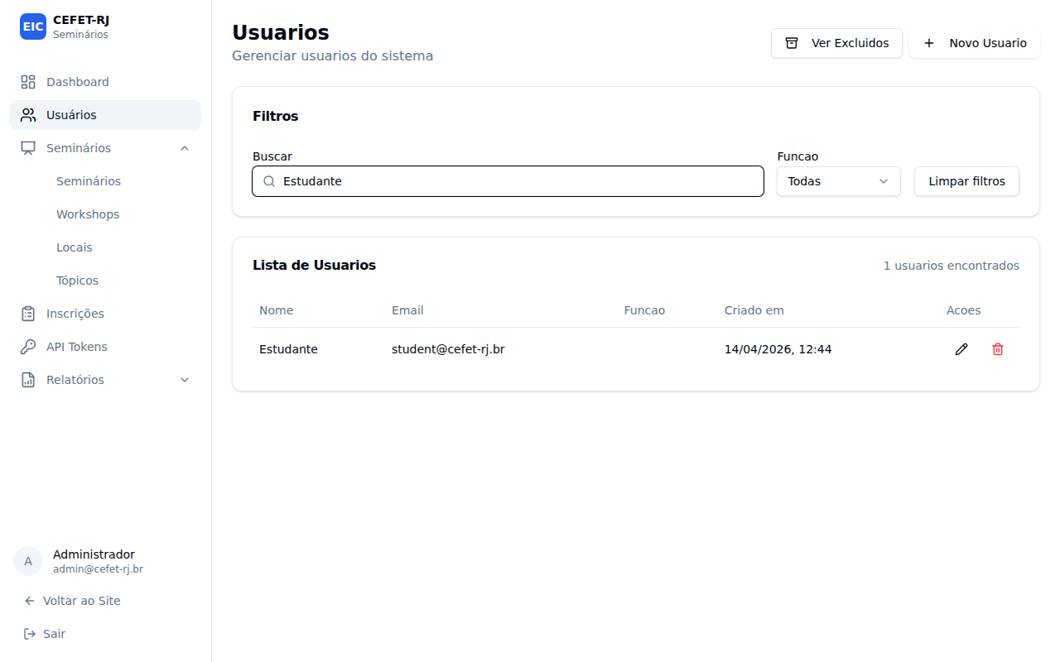Click the Usuários people icon
The width and height of the screenshot is (1060, 662).
tap(28, 115)
